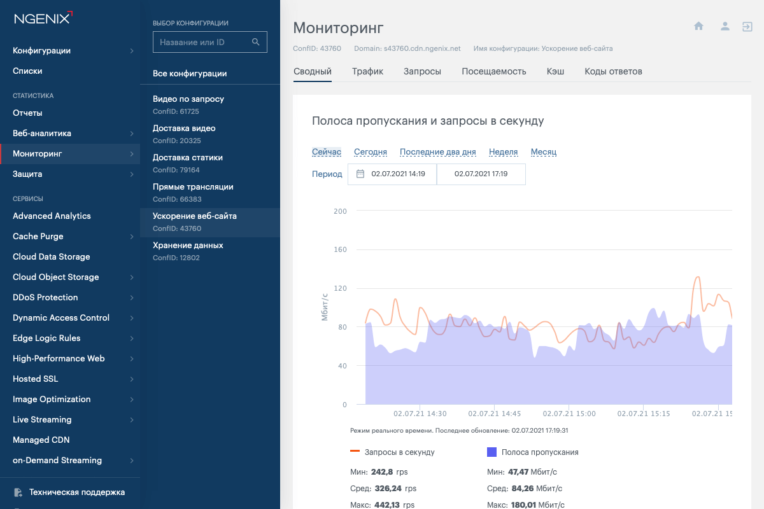The height and width of the screenshot is (509, 764).
Task: Click the last update timestamp 02.07.2021 17:19:31
Action: 539,431
